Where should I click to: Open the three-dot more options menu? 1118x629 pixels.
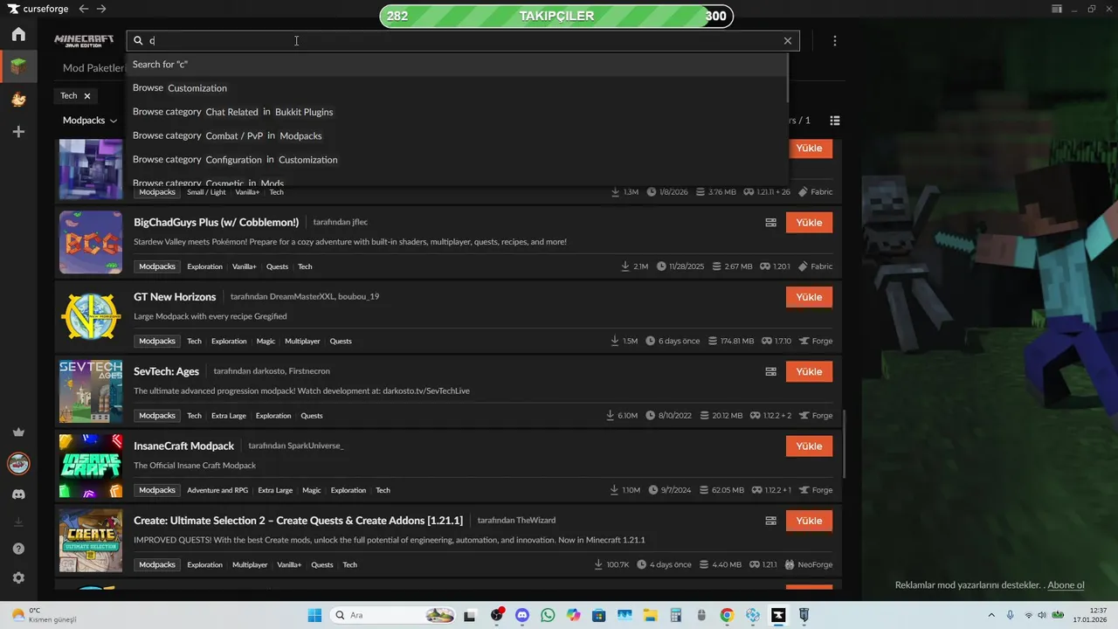coord(835,41)
